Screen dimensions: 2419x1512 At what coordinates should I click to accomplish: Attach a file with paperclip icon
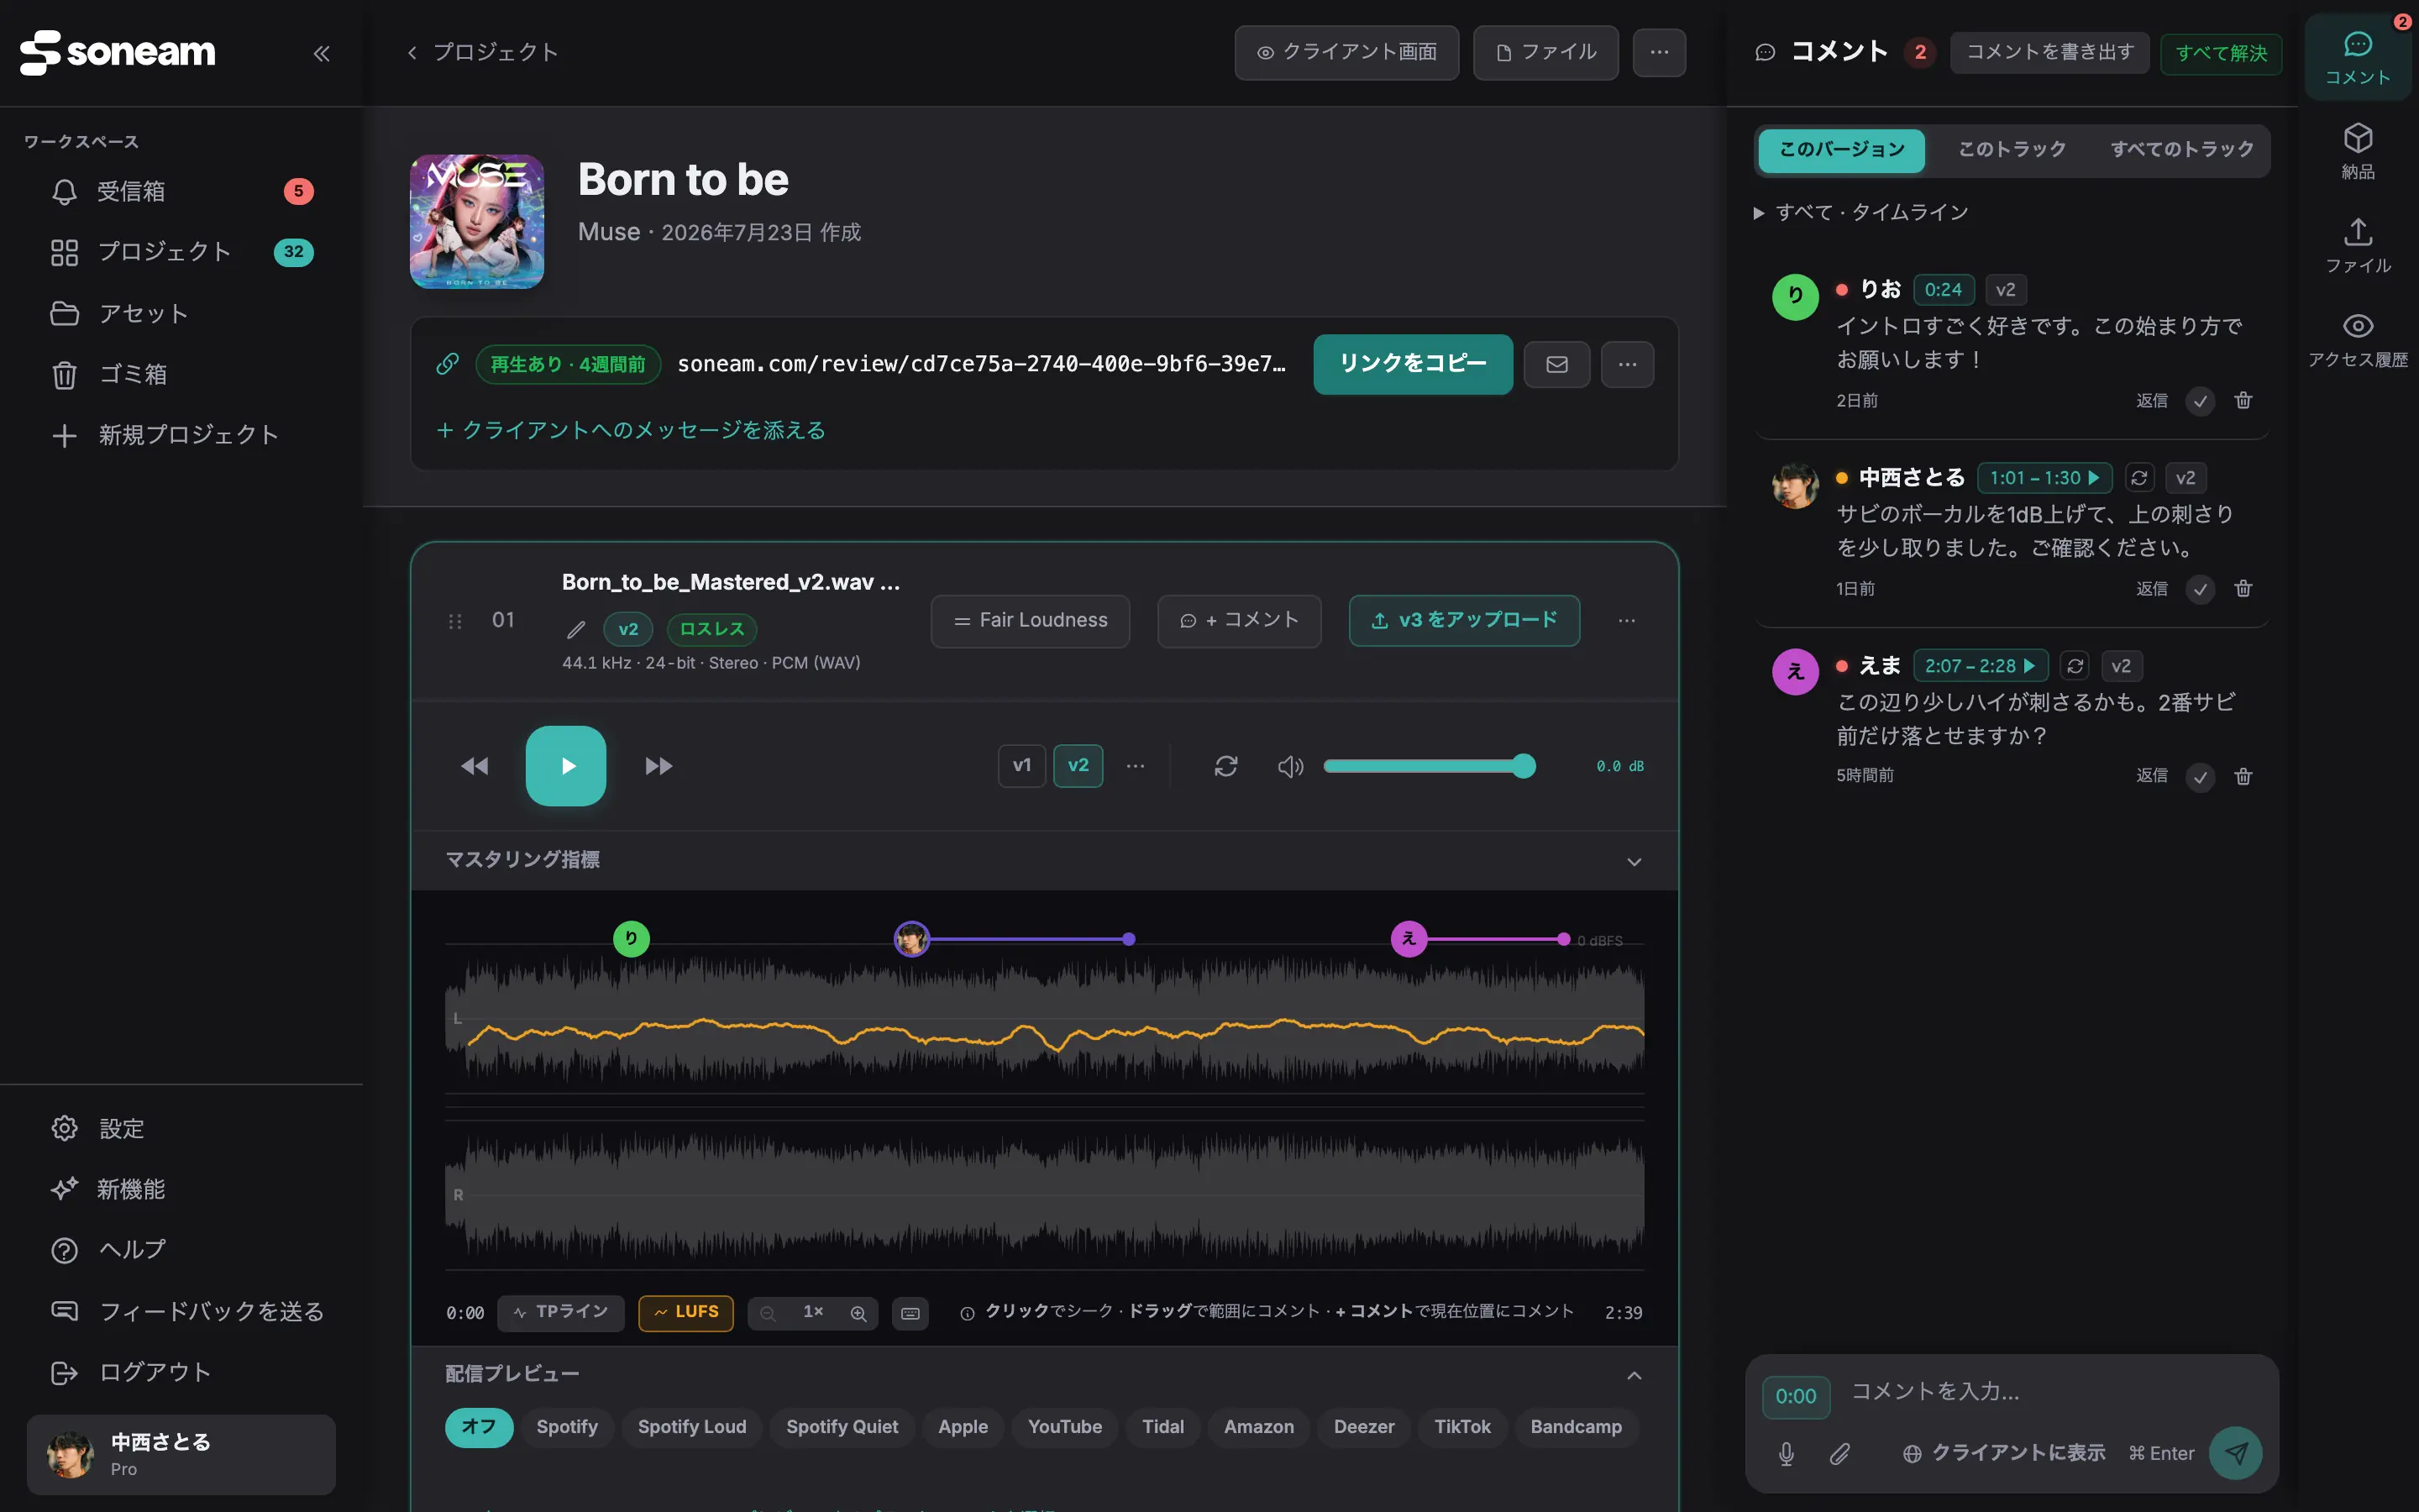click(x=1839, y=1453)
